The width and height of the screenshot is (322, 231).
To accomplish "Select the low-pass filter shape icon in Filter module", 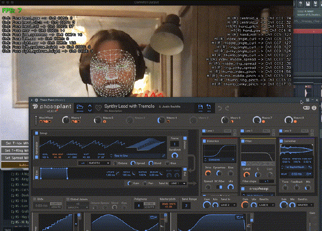I will [243, 164].
